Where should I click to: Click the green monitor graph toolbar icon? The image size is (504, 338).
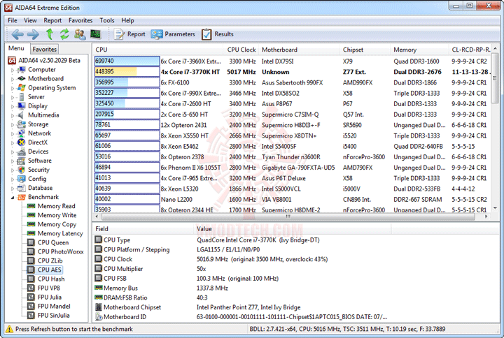coord(96,34)
